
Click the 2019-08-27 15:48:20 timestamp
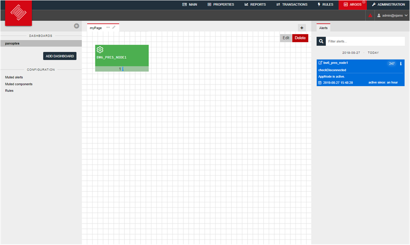[338, 83]
